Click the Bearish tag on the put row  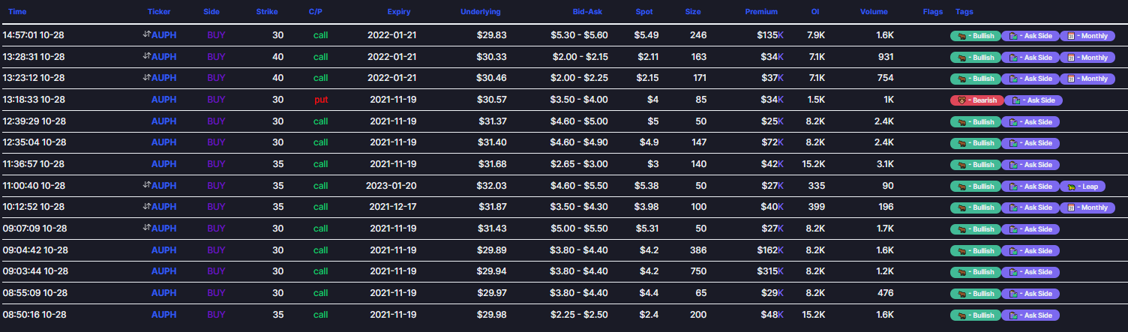tap(975, 100)
